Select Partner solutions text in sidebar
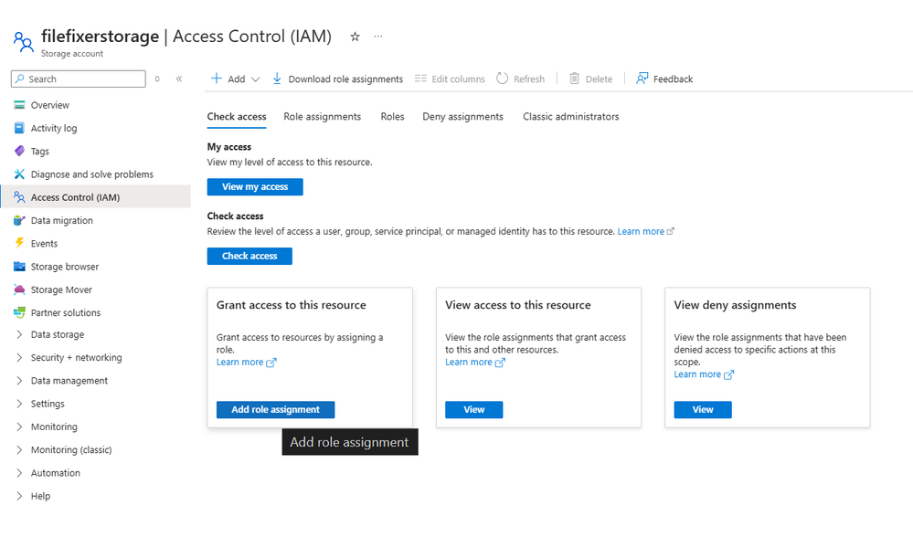This screenshot has height=537, width=913. [66, 312]
